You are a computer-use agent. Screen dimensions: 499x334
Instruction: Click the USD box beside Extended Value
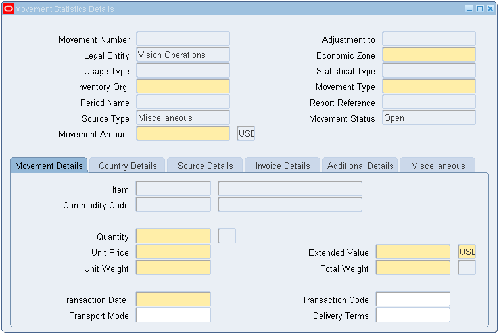(467, 252)
